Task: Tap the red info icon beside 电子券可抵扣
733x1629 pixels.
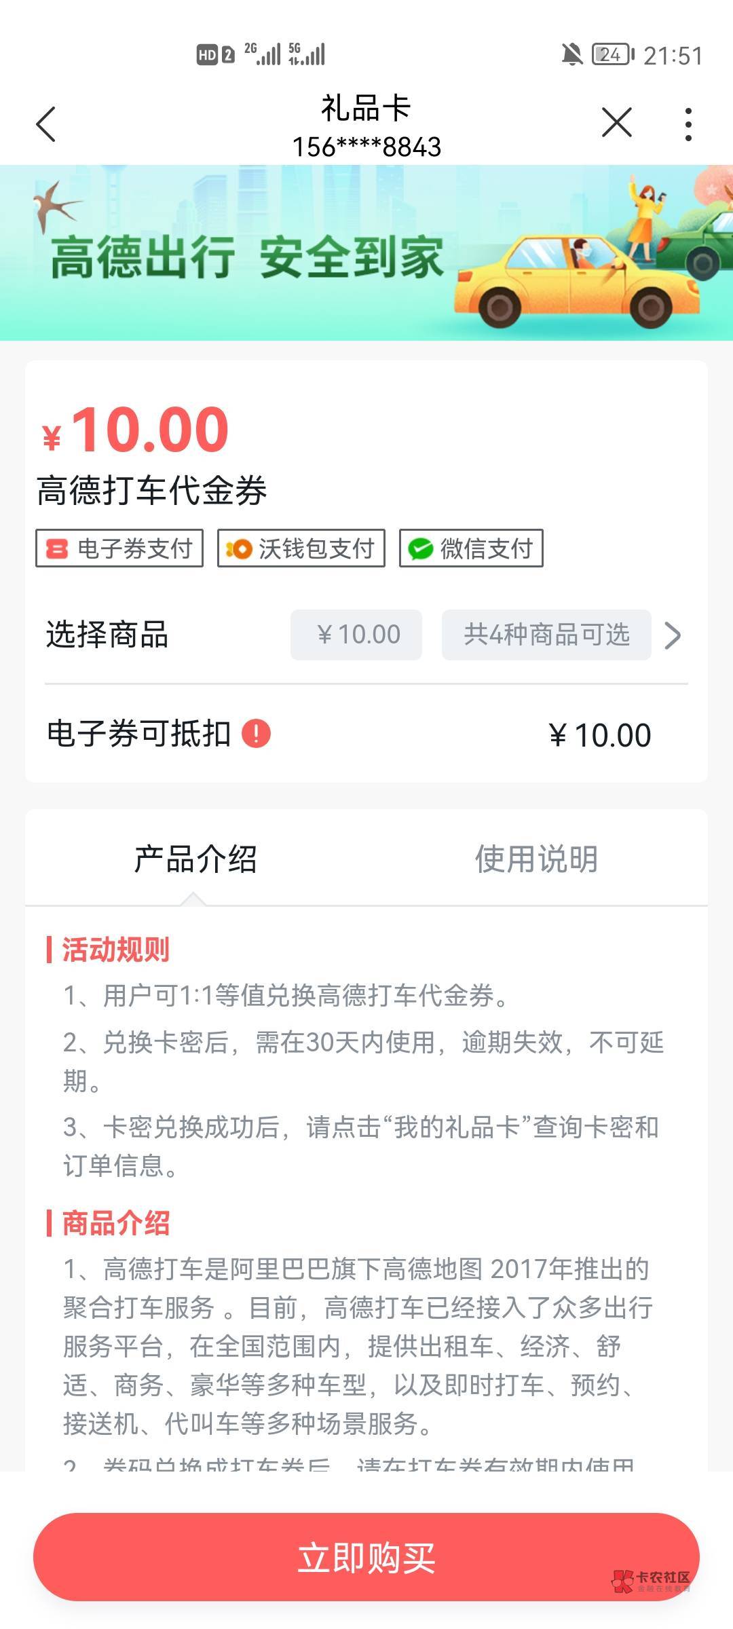Action: pyautogui.click(x=257, y=734)
